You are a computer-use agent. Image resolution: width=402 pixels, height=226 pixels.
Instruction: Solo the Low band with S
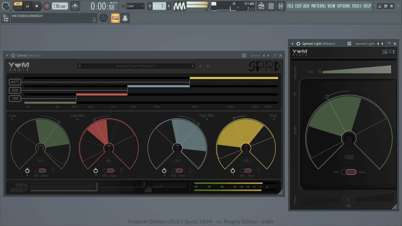click(53, 170)
